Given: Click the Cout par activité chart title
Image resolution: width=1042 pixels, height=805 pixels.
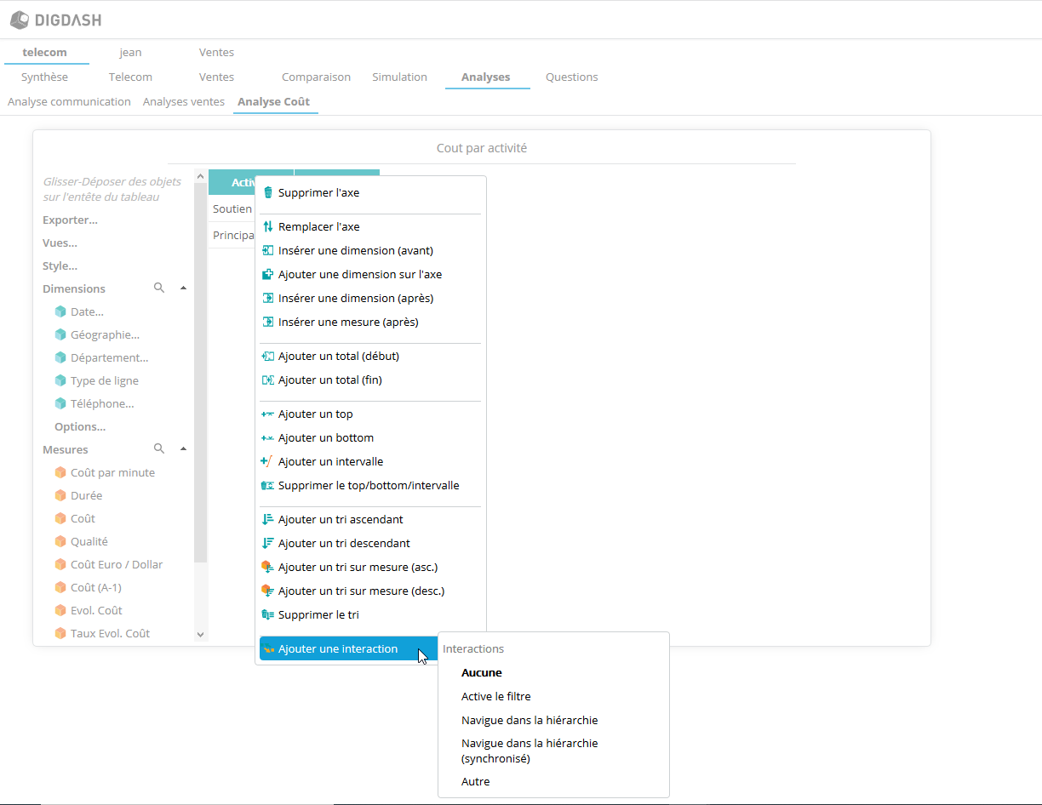Looking at the screenshot, I should (x=482, y=147).
